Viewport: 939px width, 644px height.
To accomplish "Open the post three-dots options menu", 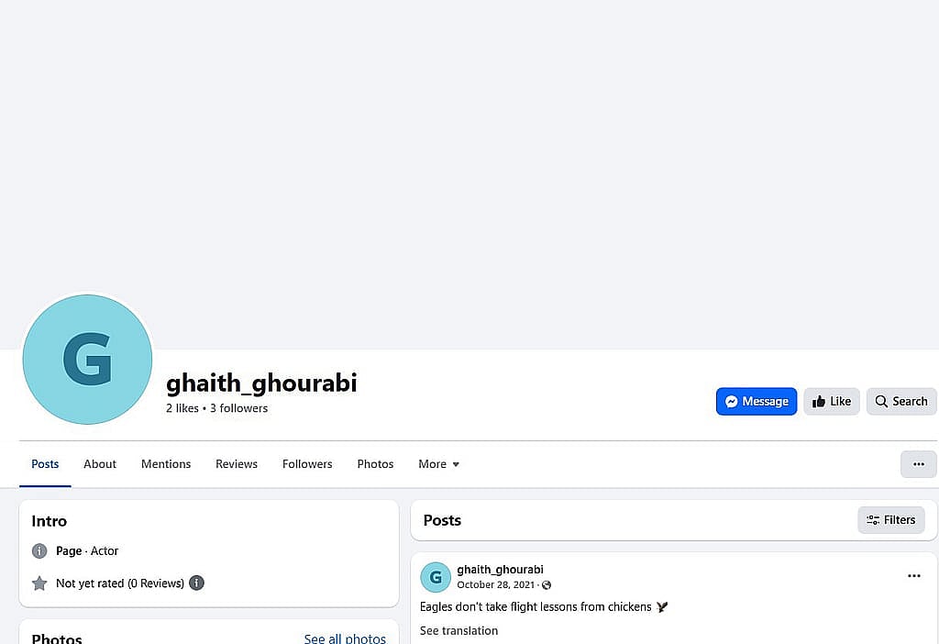I will point(914,576).
